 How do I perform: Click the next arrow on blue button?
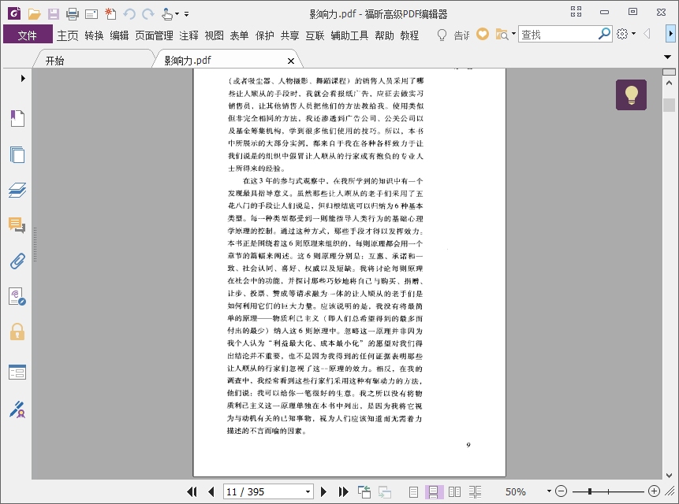tap(670, 34)
